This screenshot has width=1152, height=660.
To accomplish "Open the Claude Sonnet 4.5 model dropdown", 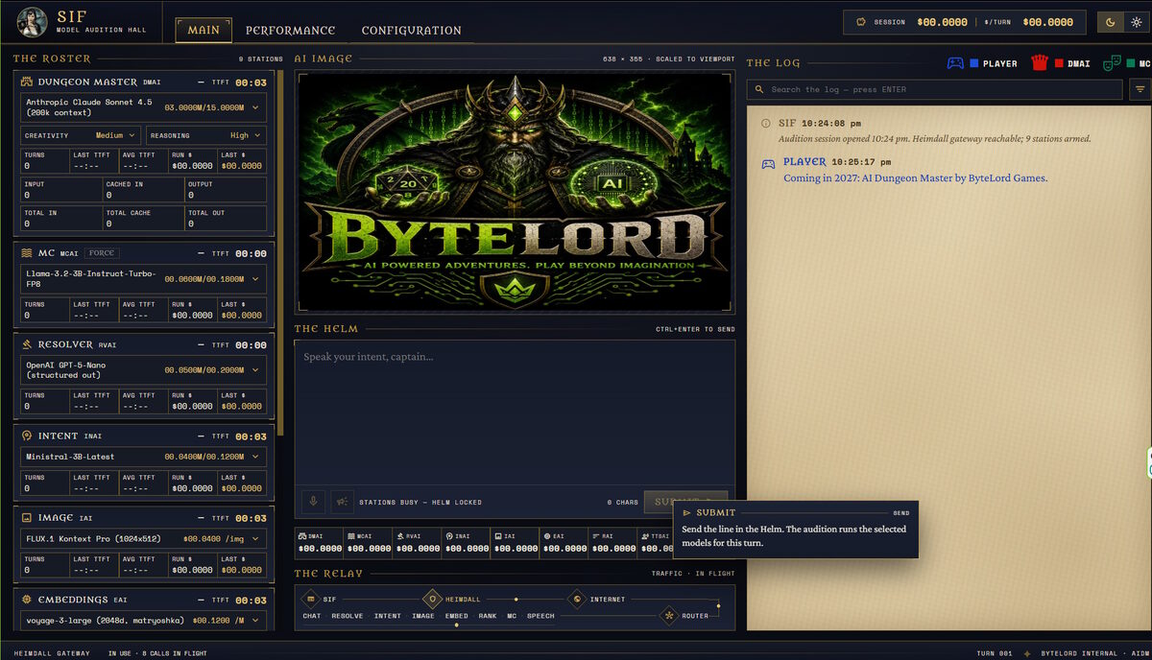I will [x=143, y=106].
